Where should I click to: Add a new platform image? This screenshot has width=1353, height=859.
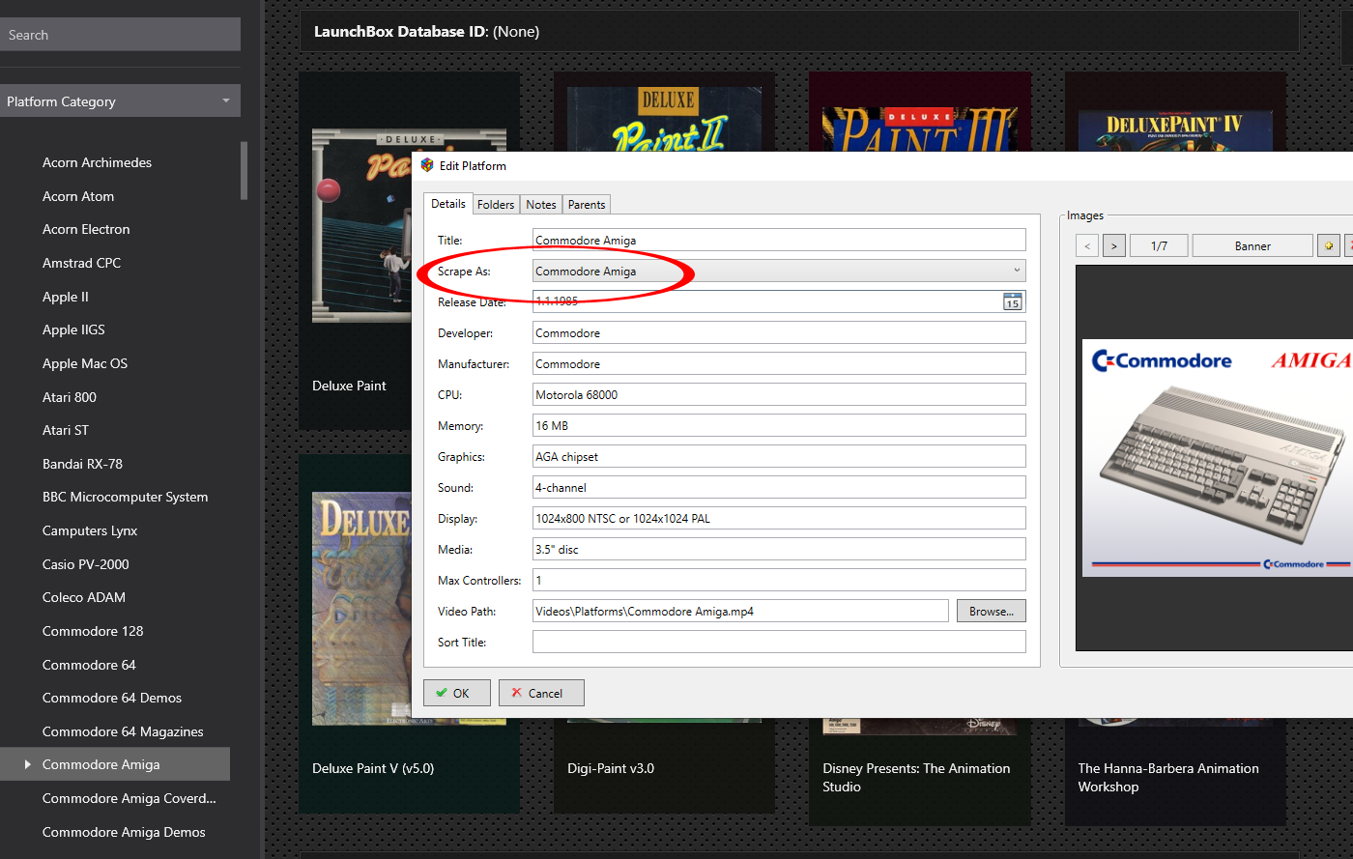point(1329,245)
